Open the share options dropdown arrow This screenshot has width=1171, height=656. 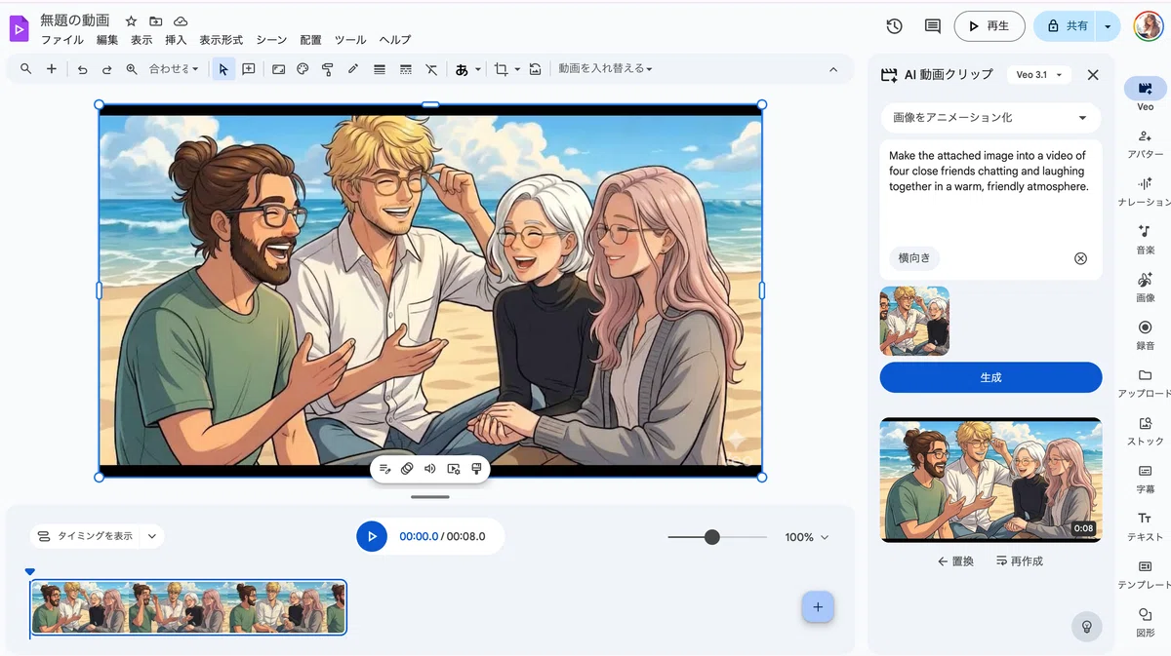(1108, 26)
